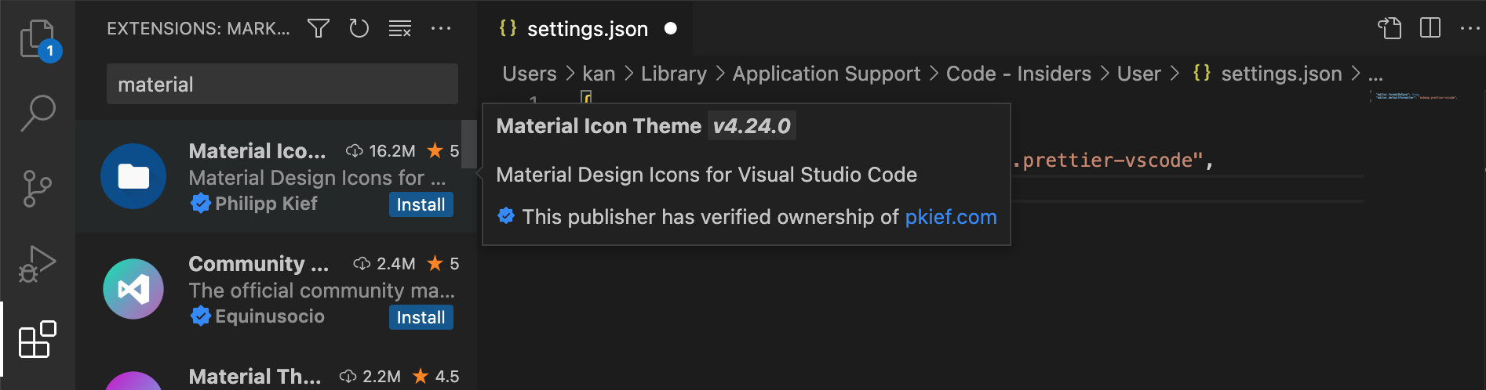Select 'Application Support' in the breadcrumb path

826,74
